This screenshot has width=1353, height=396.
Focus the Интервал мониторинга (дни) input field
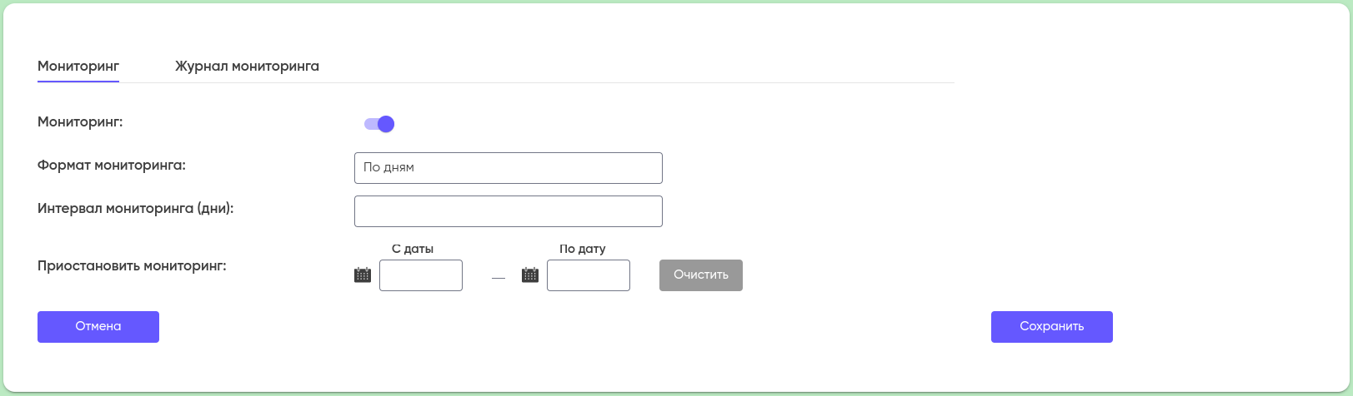[508, 211]
